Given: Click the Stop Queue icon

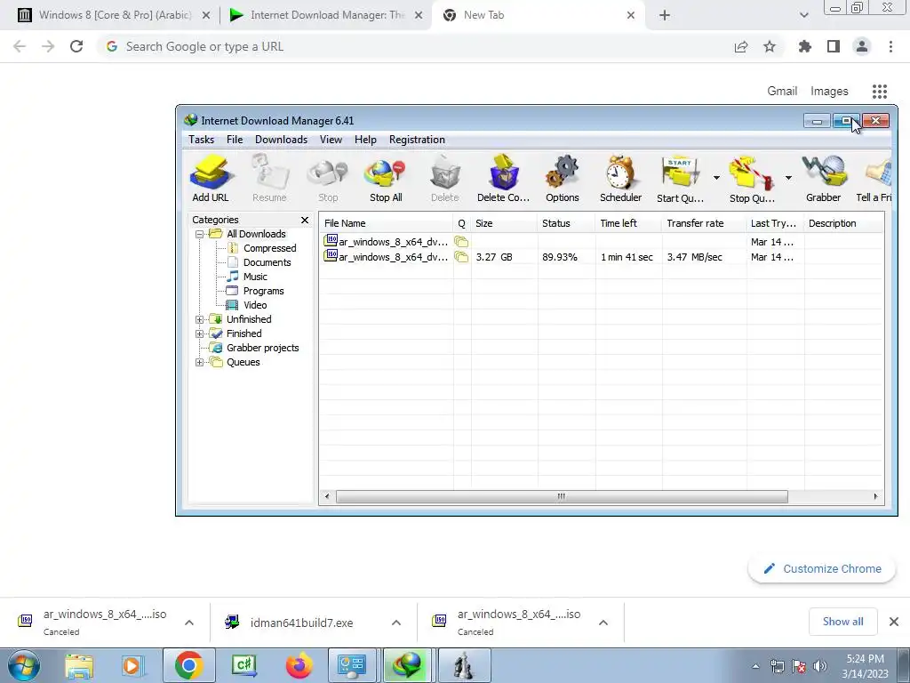Looking at the screenshot, I should [x=752, y=179].
